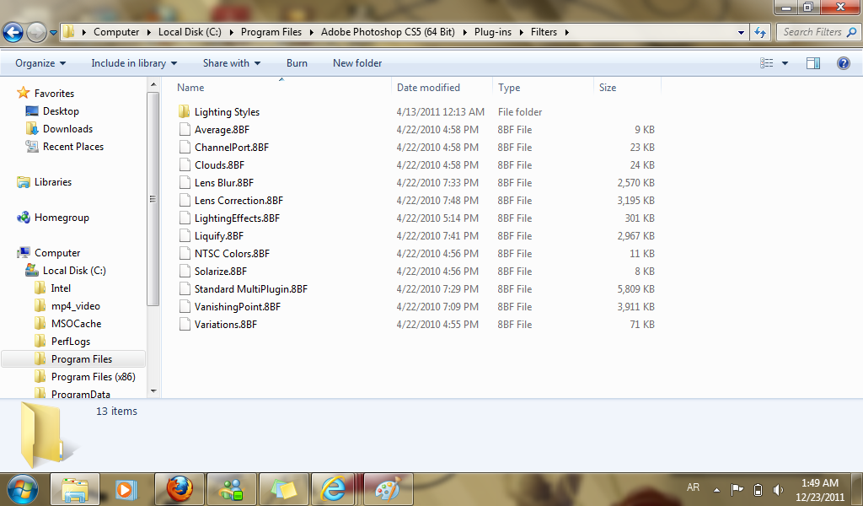Sort files by Date modified column
This screenshot has height=506, width=863.
pos(428,88)
